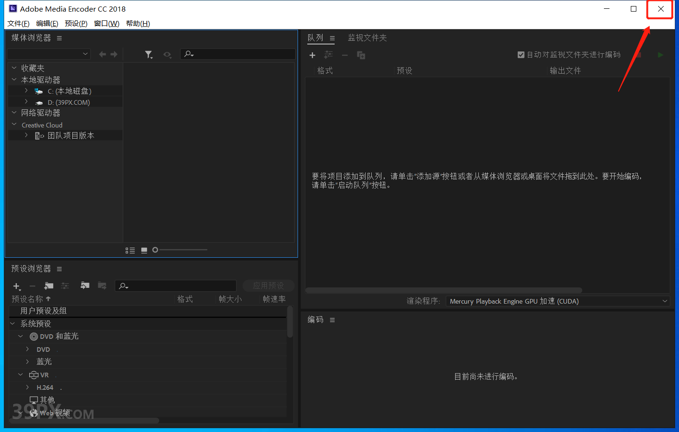679x432 pixels.
Task: Go back in media browser navigation
Action: tap(102, 54)
